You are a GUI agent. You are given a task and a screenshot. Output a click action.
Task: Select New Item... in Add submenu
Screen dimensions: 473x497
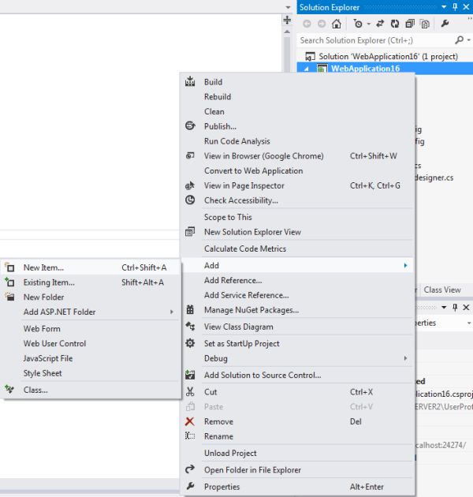coord(91,268)
